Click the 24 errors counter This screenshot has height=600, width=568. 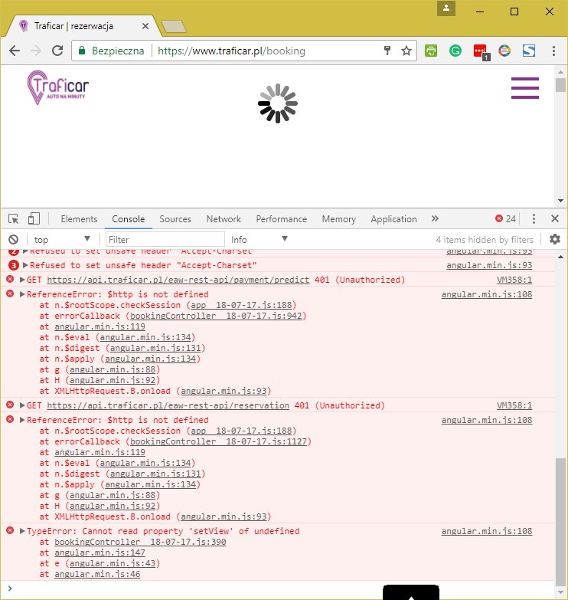point(505,218)
